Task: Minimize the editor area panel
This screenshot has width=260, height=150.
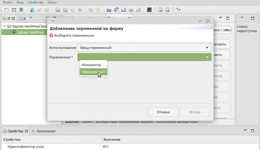Action: [x=220, y=17]
